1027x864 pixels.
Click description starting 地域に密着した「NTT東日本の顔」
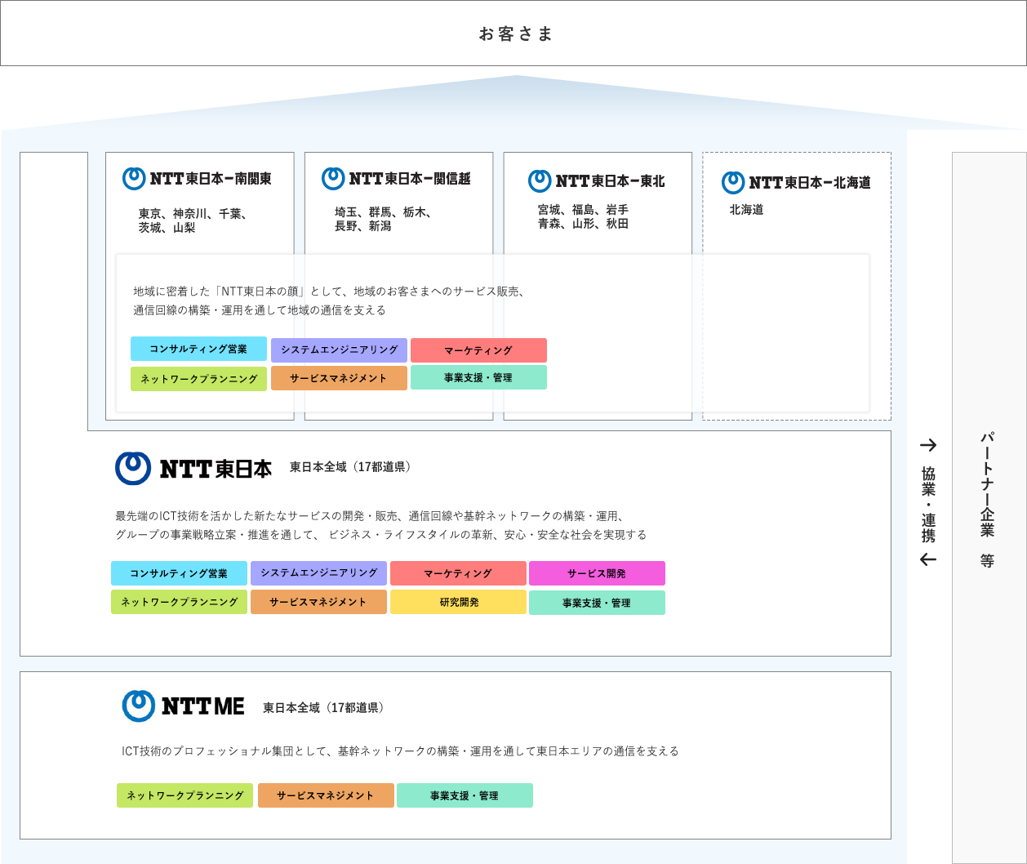pos(330,301)
